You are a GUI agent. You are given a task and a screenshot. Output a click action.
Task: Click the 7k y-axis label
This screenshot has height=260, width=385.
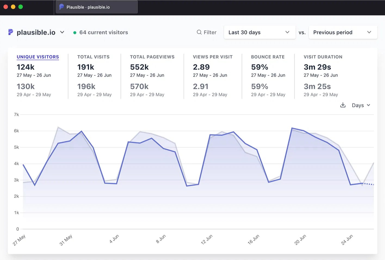point(17,115)
